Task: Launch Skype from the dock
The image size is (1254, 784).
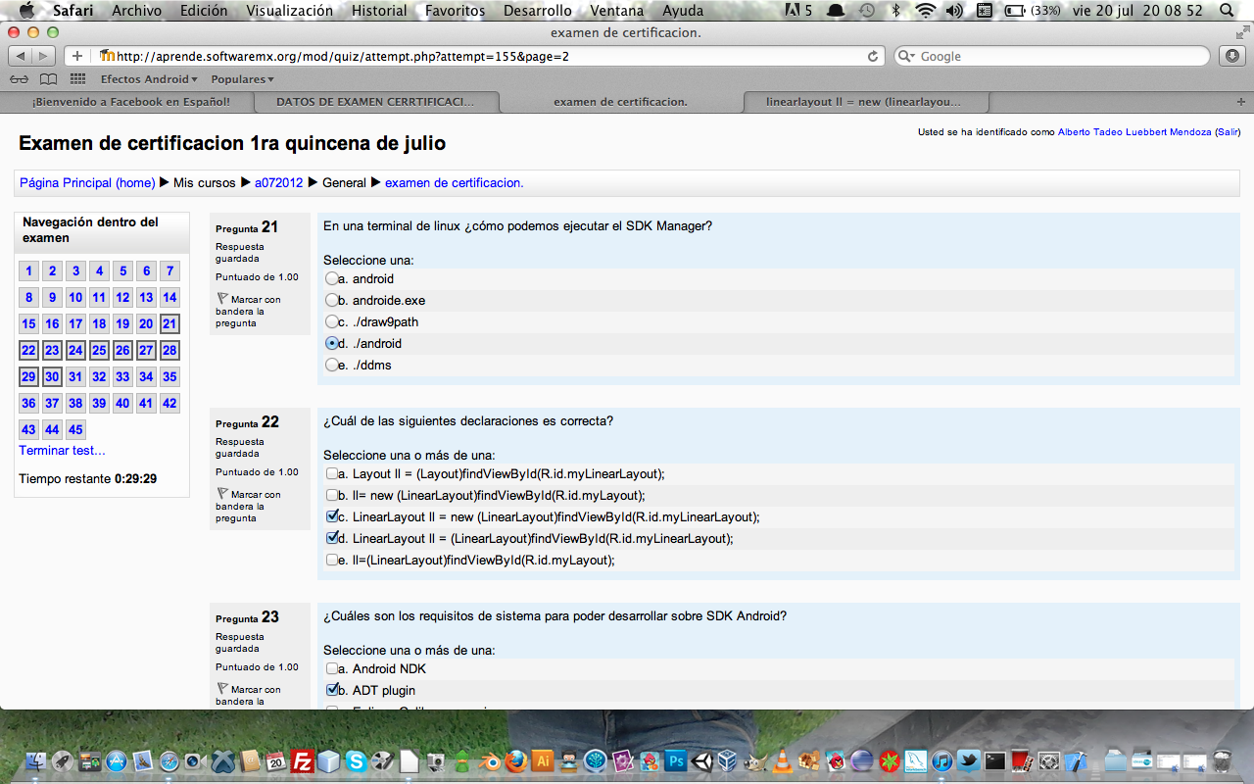Action: (x=355, y=760)
